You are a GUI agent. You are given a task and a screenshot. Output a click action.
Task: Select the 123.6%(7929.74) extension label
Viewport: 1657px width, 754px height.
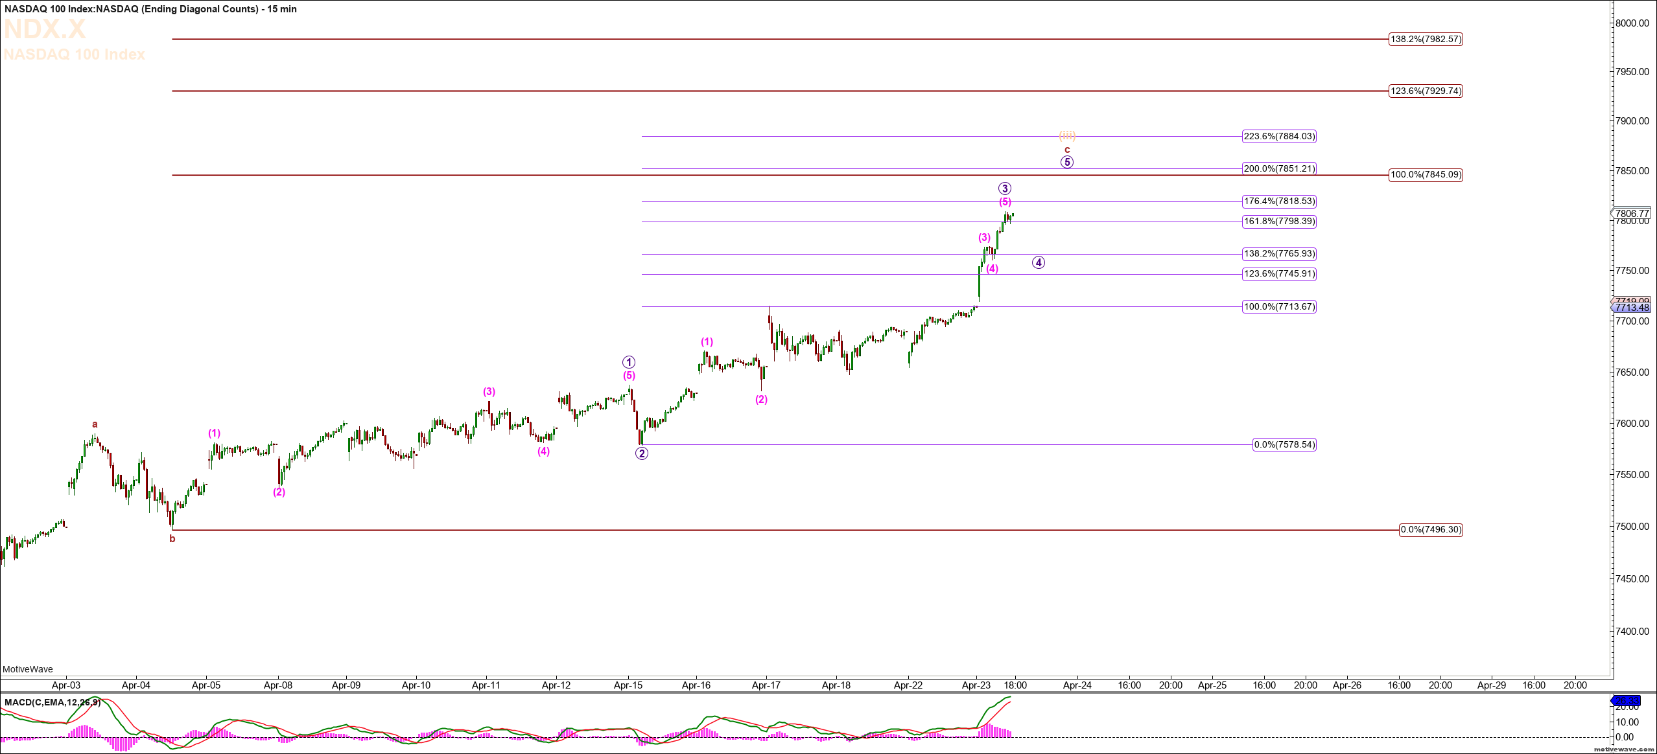click(x=1426, y=91)
